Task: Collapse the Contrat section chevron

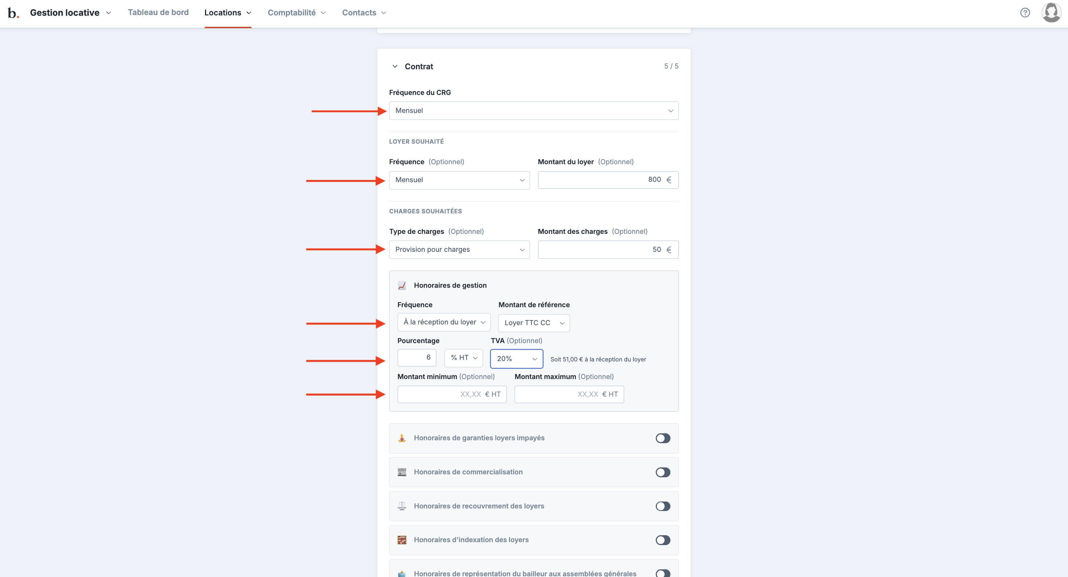Action: (395, 66)
